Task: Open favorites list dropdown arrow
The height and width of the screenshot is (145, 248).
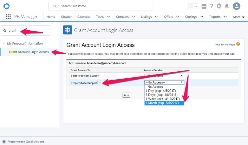Action: click(196, 6)
